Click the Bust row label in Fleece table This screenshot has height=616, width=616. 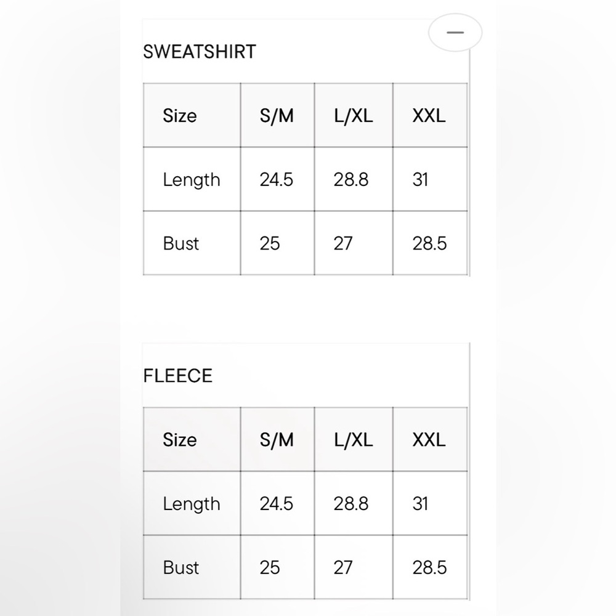click(180, 568)
